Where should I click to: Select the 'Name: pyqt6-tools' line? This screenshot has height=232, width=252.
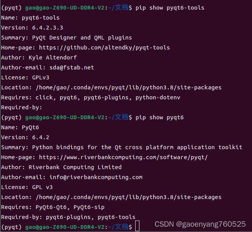(x=30, y=18)
